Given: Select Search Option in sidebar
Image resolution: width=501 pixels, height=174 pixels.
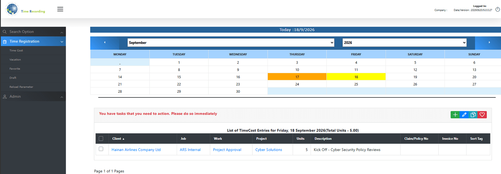Looking at the screenshot, I should coord(33,32).
